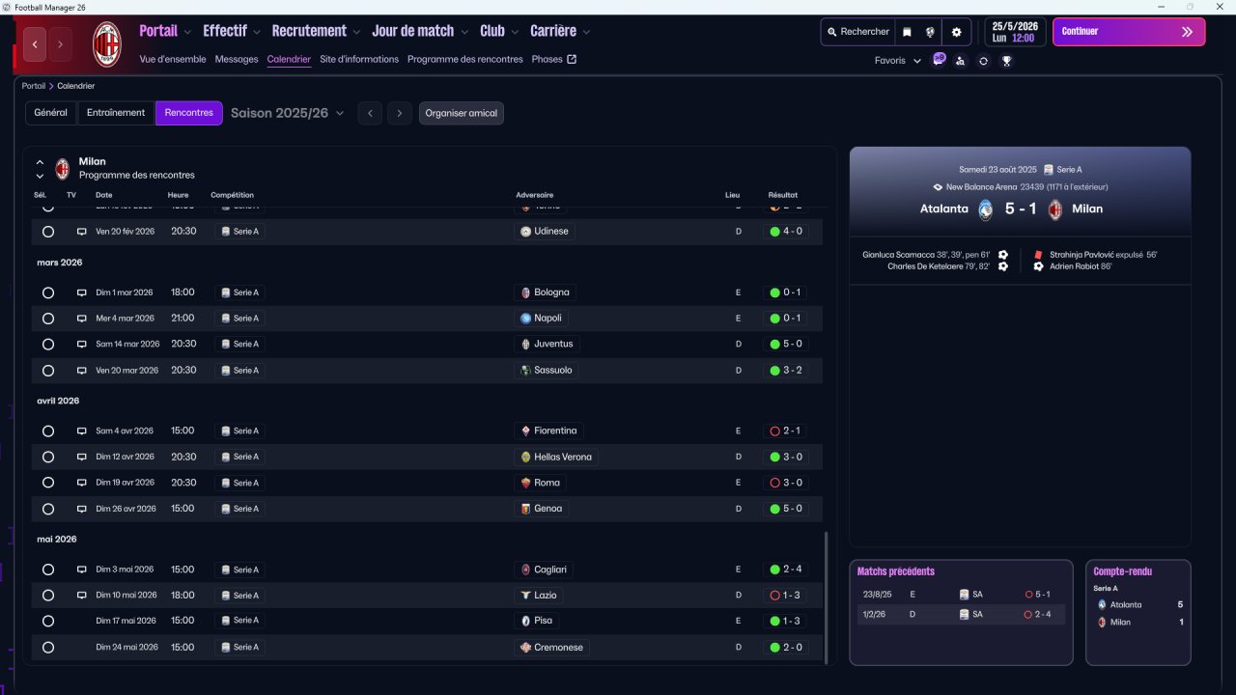Click the Genoa club badge
Viewport: 1236px width, 695px height.
coord(525,509)
